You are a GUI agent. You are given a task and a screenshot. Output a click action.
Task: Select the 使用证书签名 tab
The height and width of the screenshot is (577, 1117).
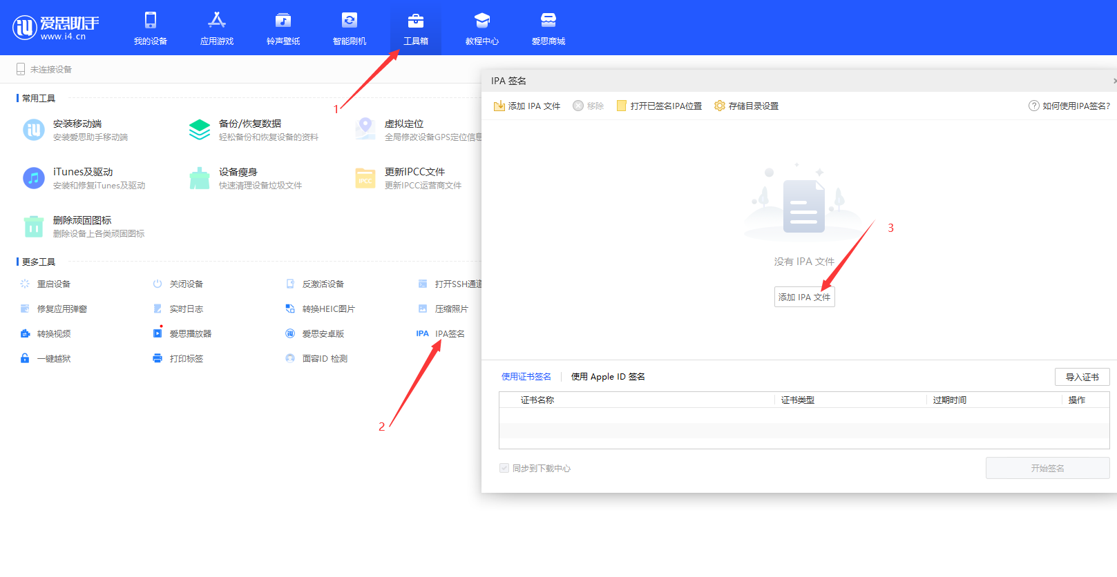point(526,376)
